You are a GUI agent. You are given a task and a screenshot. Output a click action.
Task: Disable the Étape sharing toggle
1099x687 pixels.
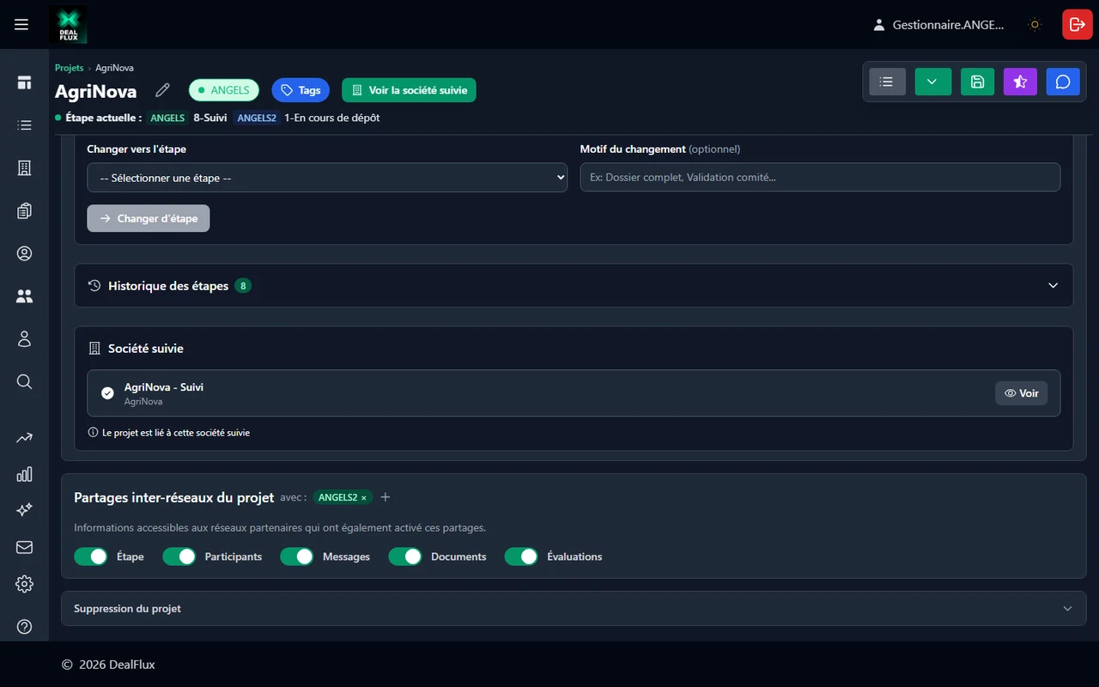(x=91, y=556)
